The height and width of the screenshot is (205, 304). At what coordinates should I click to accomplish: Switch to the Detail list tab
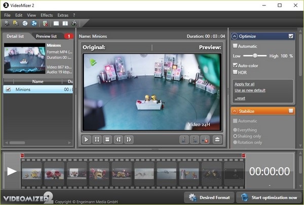tap(15, 36)
